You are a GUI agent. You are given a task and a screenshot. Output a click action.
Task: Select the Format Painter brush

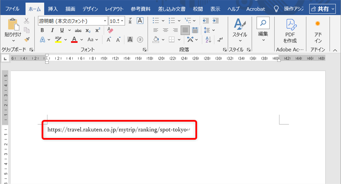[x=27, y=39]
